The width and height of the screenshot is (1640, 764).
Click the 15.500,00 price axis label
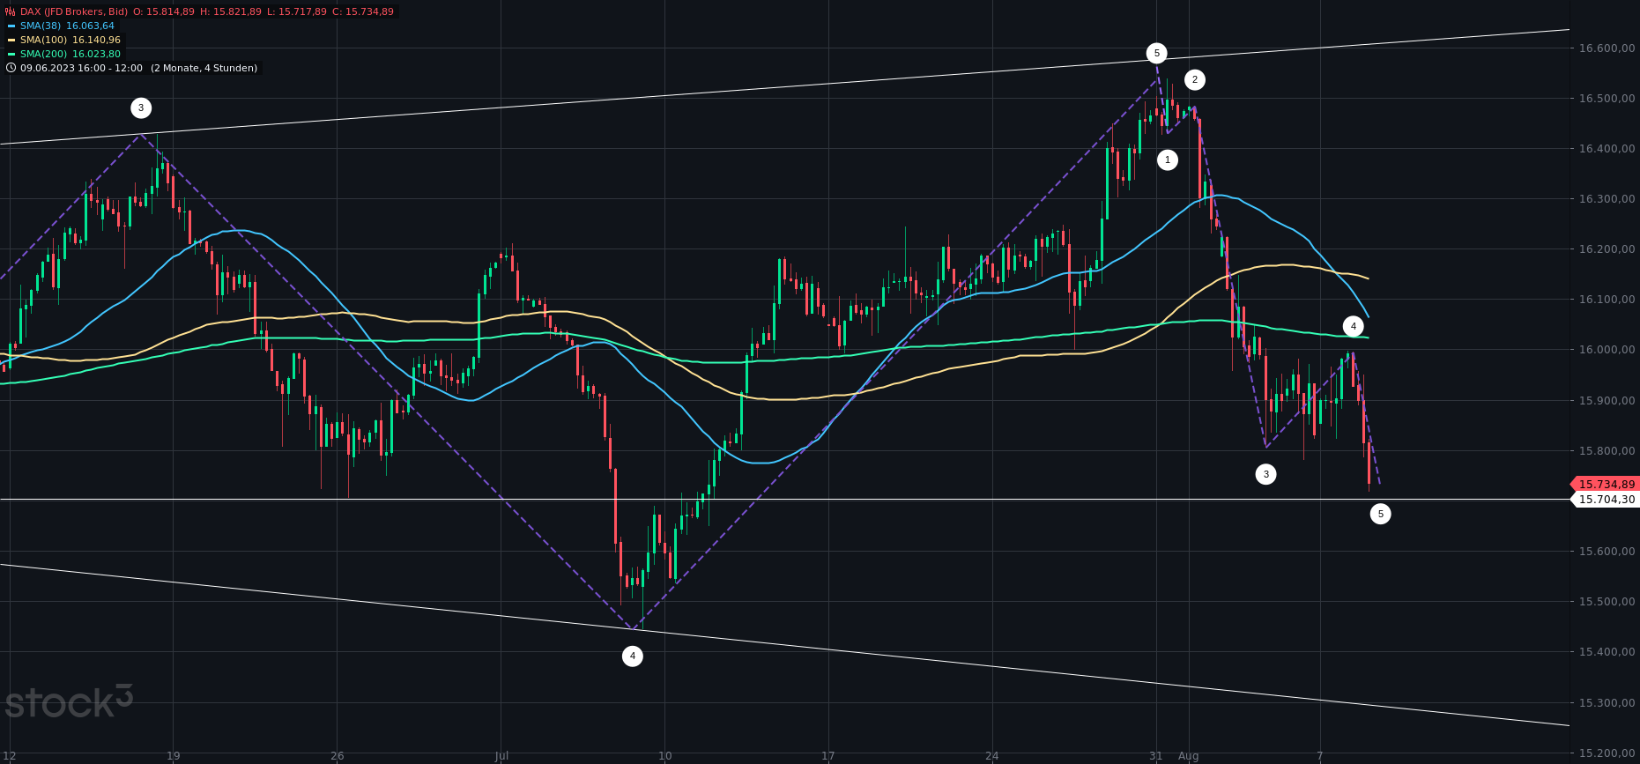tap(1607, 602)
